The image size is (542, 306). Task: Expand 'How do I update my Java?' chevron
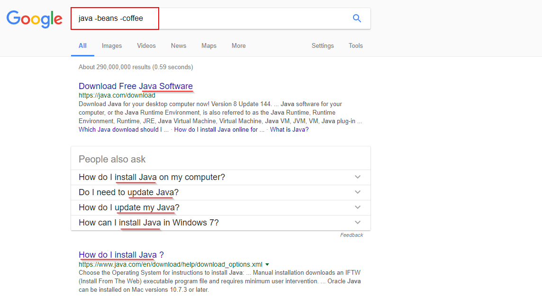[357, 207]
